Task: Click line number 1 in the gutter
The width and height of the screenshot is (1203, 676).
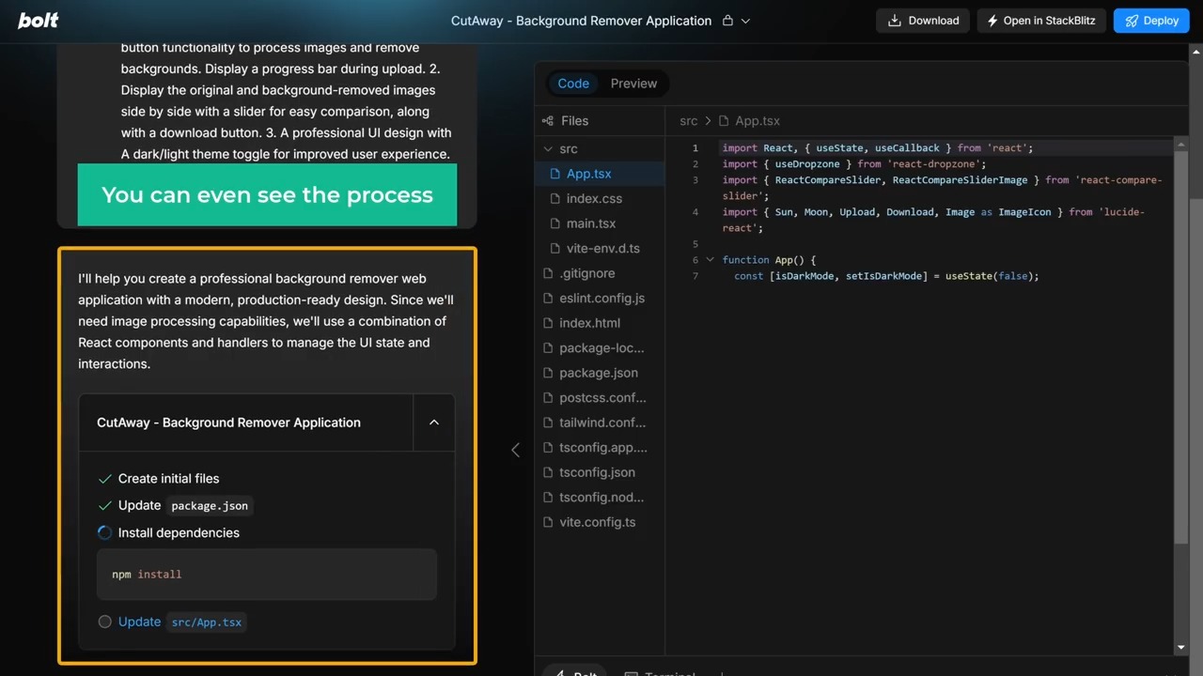Action: (x=695, y=148)
